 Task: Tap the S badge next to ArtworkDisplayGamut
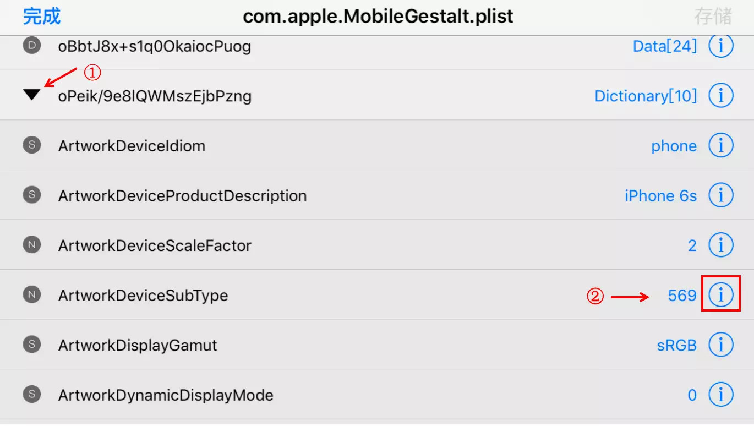(x=31, y=345)
